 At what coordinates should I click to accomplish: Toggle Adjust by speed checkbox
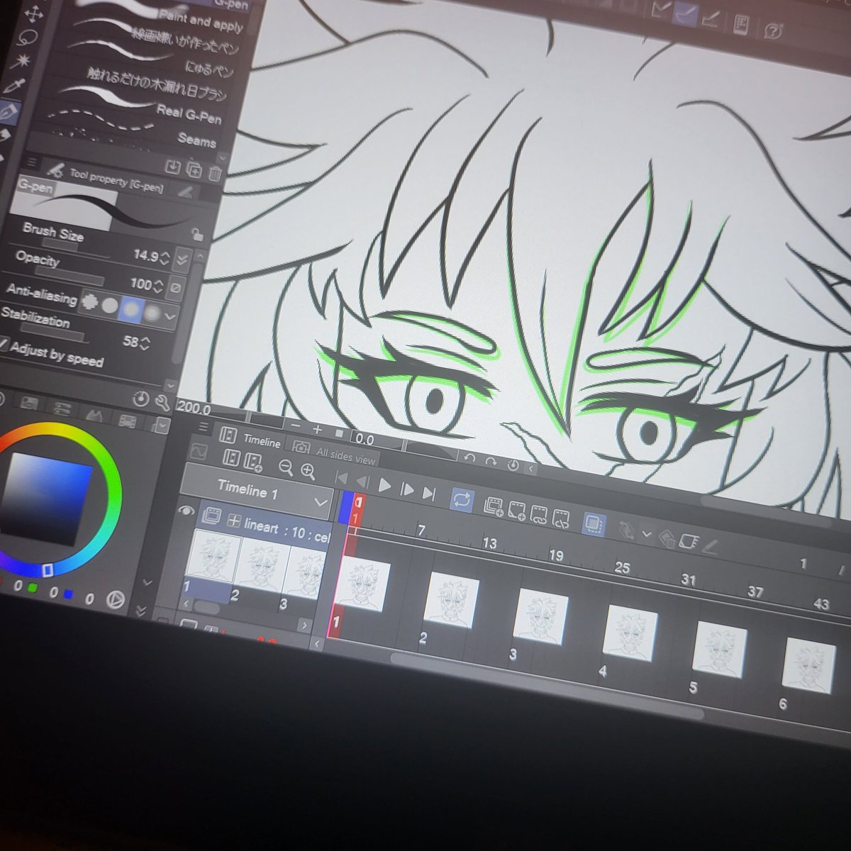tap(4, 345)
